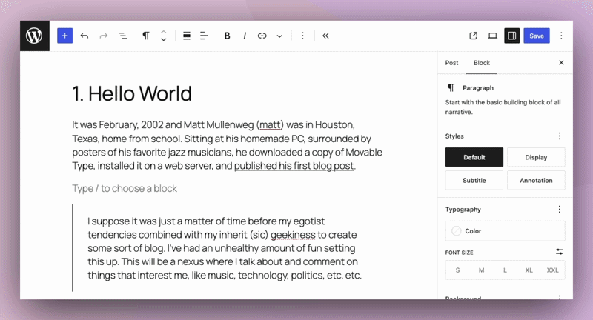Redo the last undone change
Screen dimensions: 593x320
[x=103, y=36]
